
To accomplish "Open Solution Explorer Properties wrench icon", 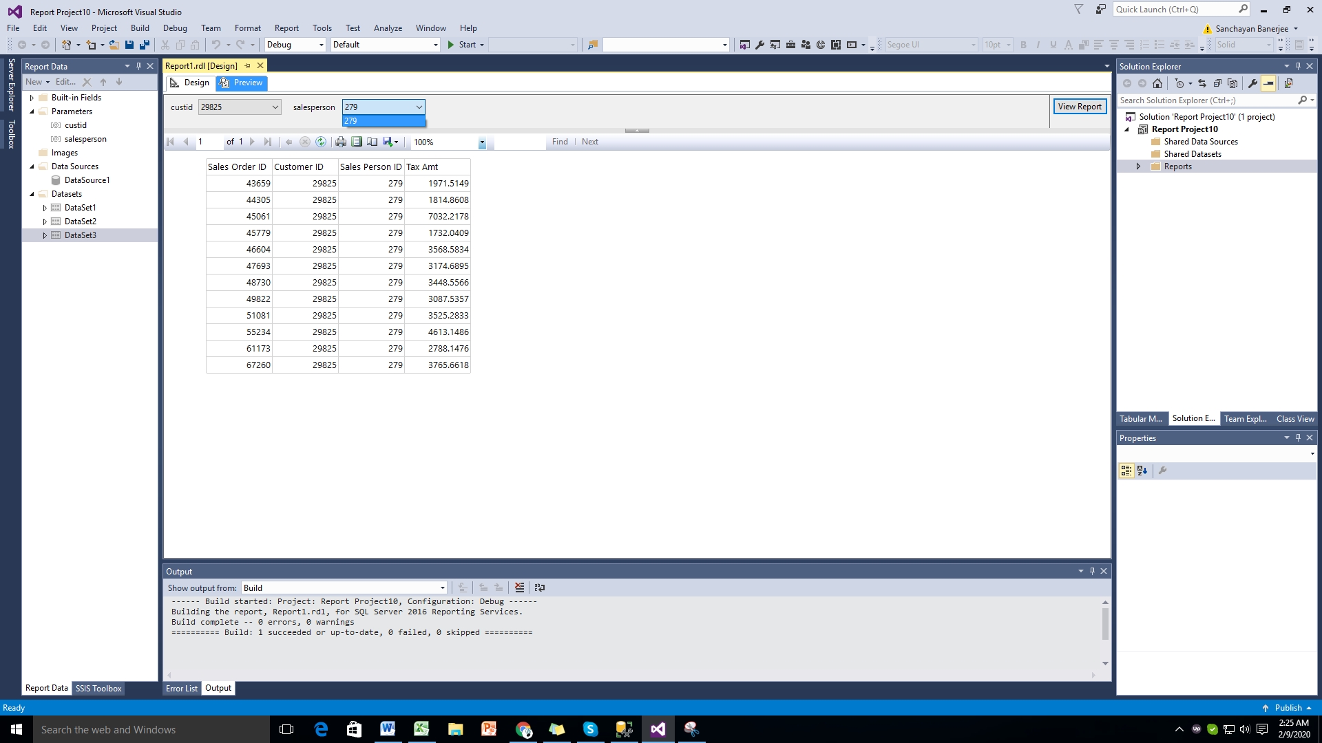I will coord(1252,83).
